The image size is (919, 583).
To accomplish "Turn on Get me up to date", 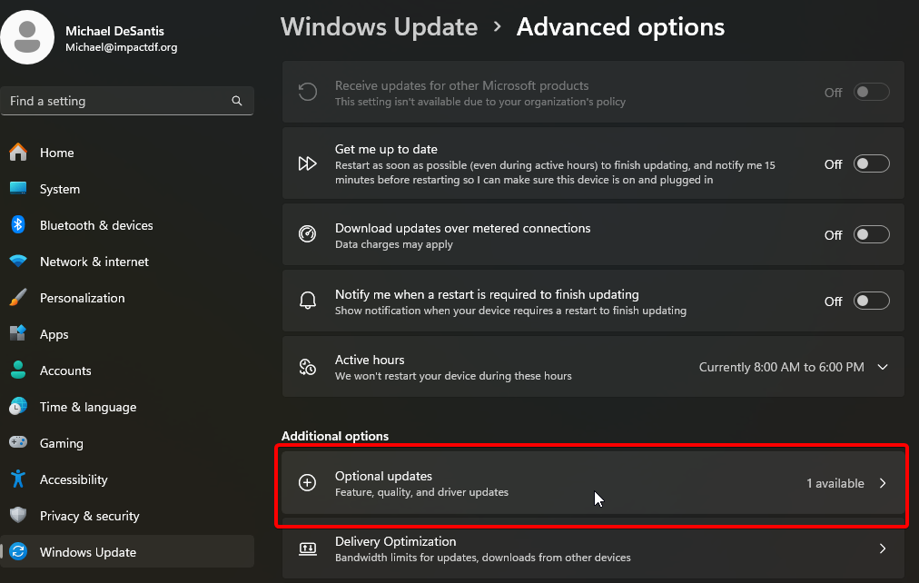I will [x=871, y=163].
